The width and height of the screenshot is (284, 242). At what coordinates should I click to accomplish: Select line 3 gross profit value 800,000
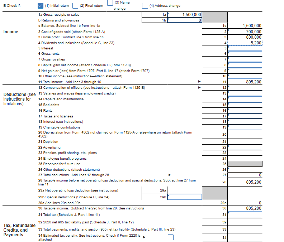click(254, 37)
